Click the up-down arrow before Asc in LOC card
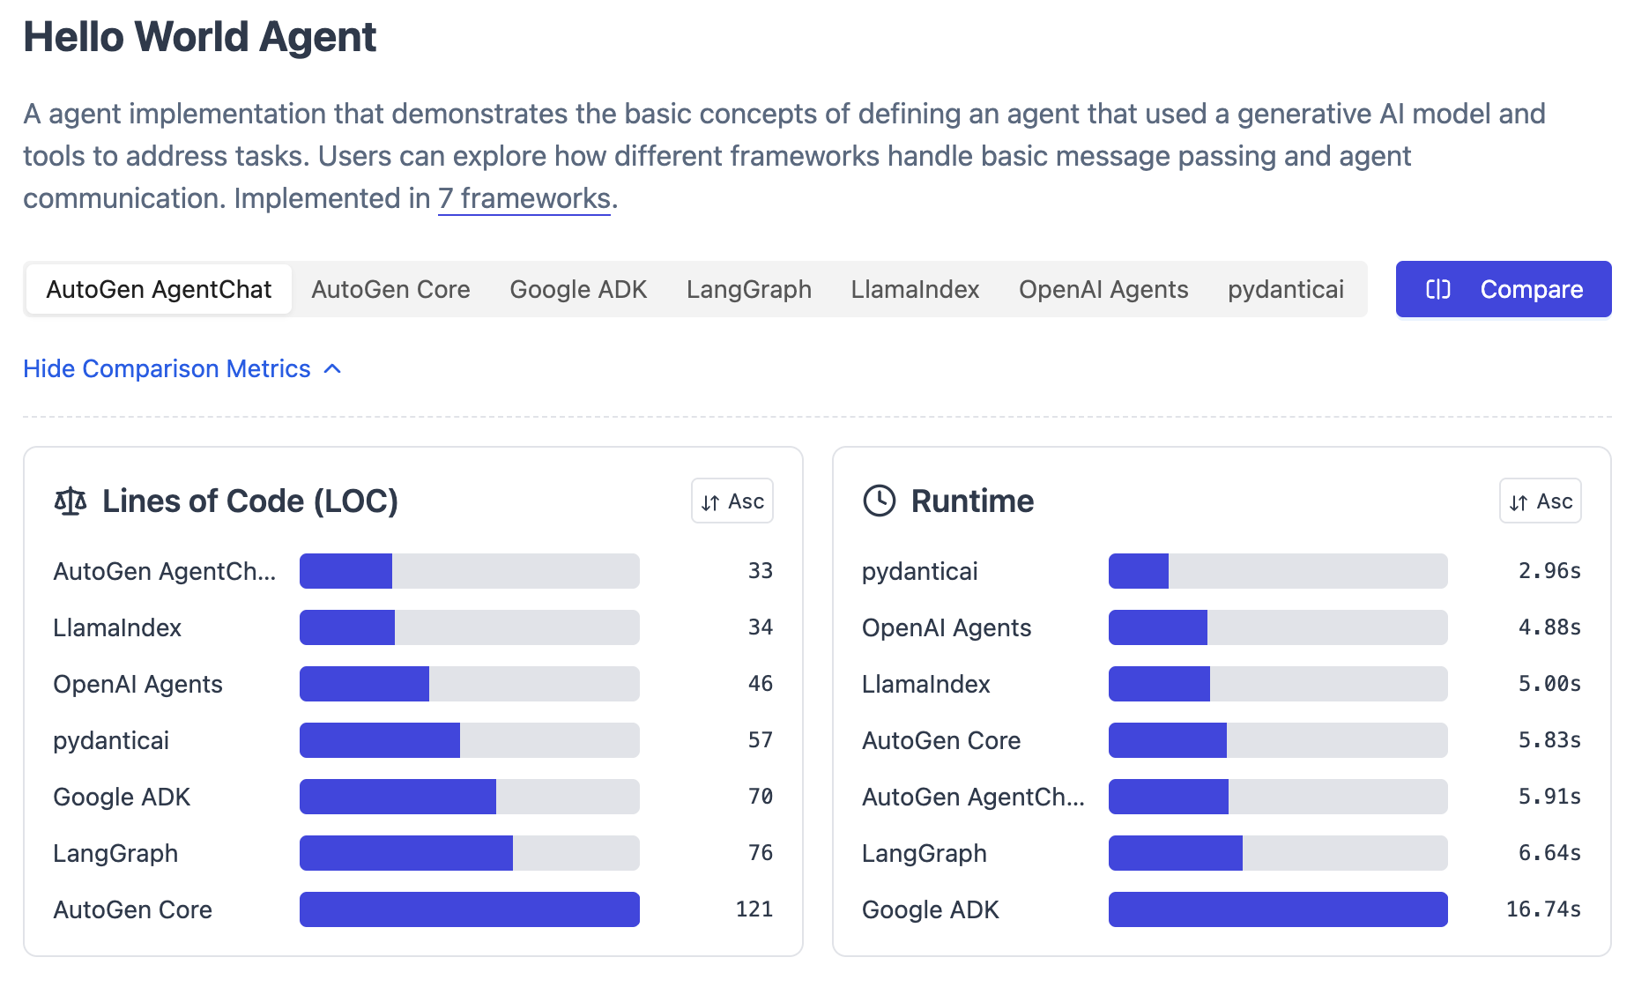 point(710,501)
